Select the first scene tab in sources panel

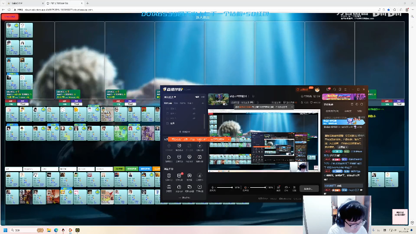[167, 103]
